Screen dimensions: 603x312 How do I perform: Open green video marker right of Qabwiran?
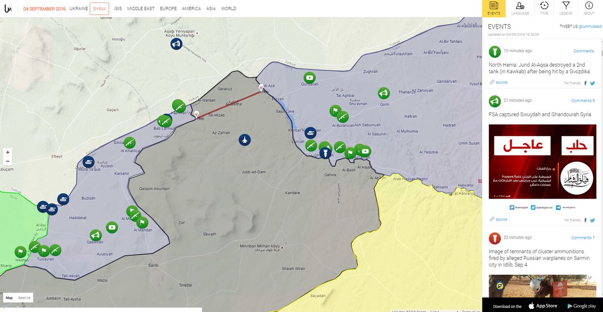pos(112,227)
